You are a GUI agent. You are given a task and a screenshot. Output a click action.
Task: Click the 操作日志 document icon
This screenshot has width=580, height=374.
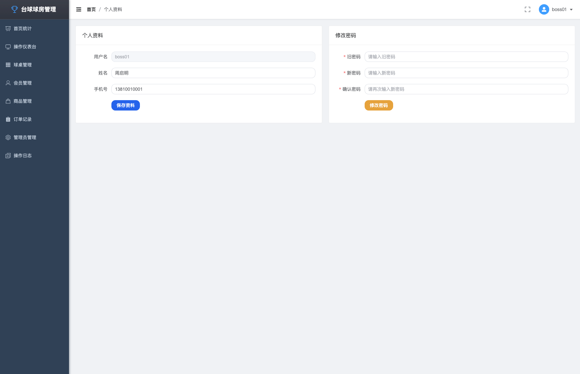tap(8, 156)
